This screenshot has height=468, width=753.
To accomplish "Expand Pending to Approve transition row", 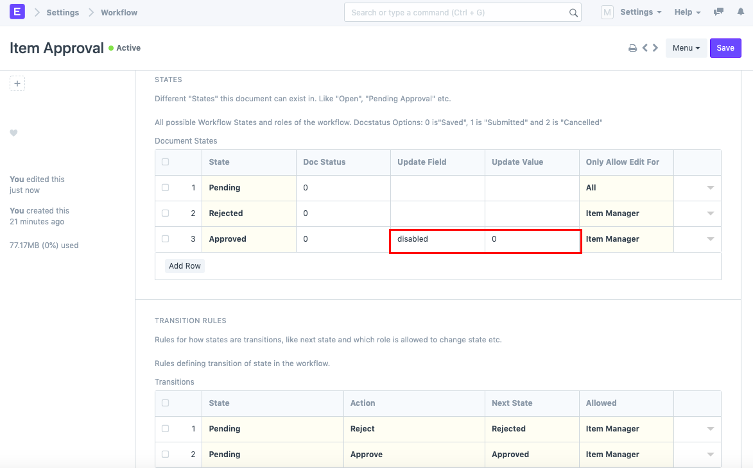I will [710, 455].
